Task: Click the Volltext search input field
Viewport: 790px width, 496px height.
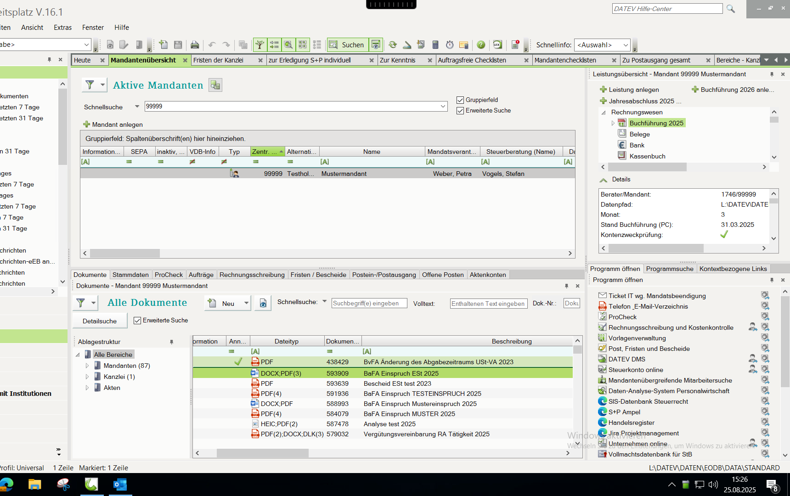Action: point(488,304)
